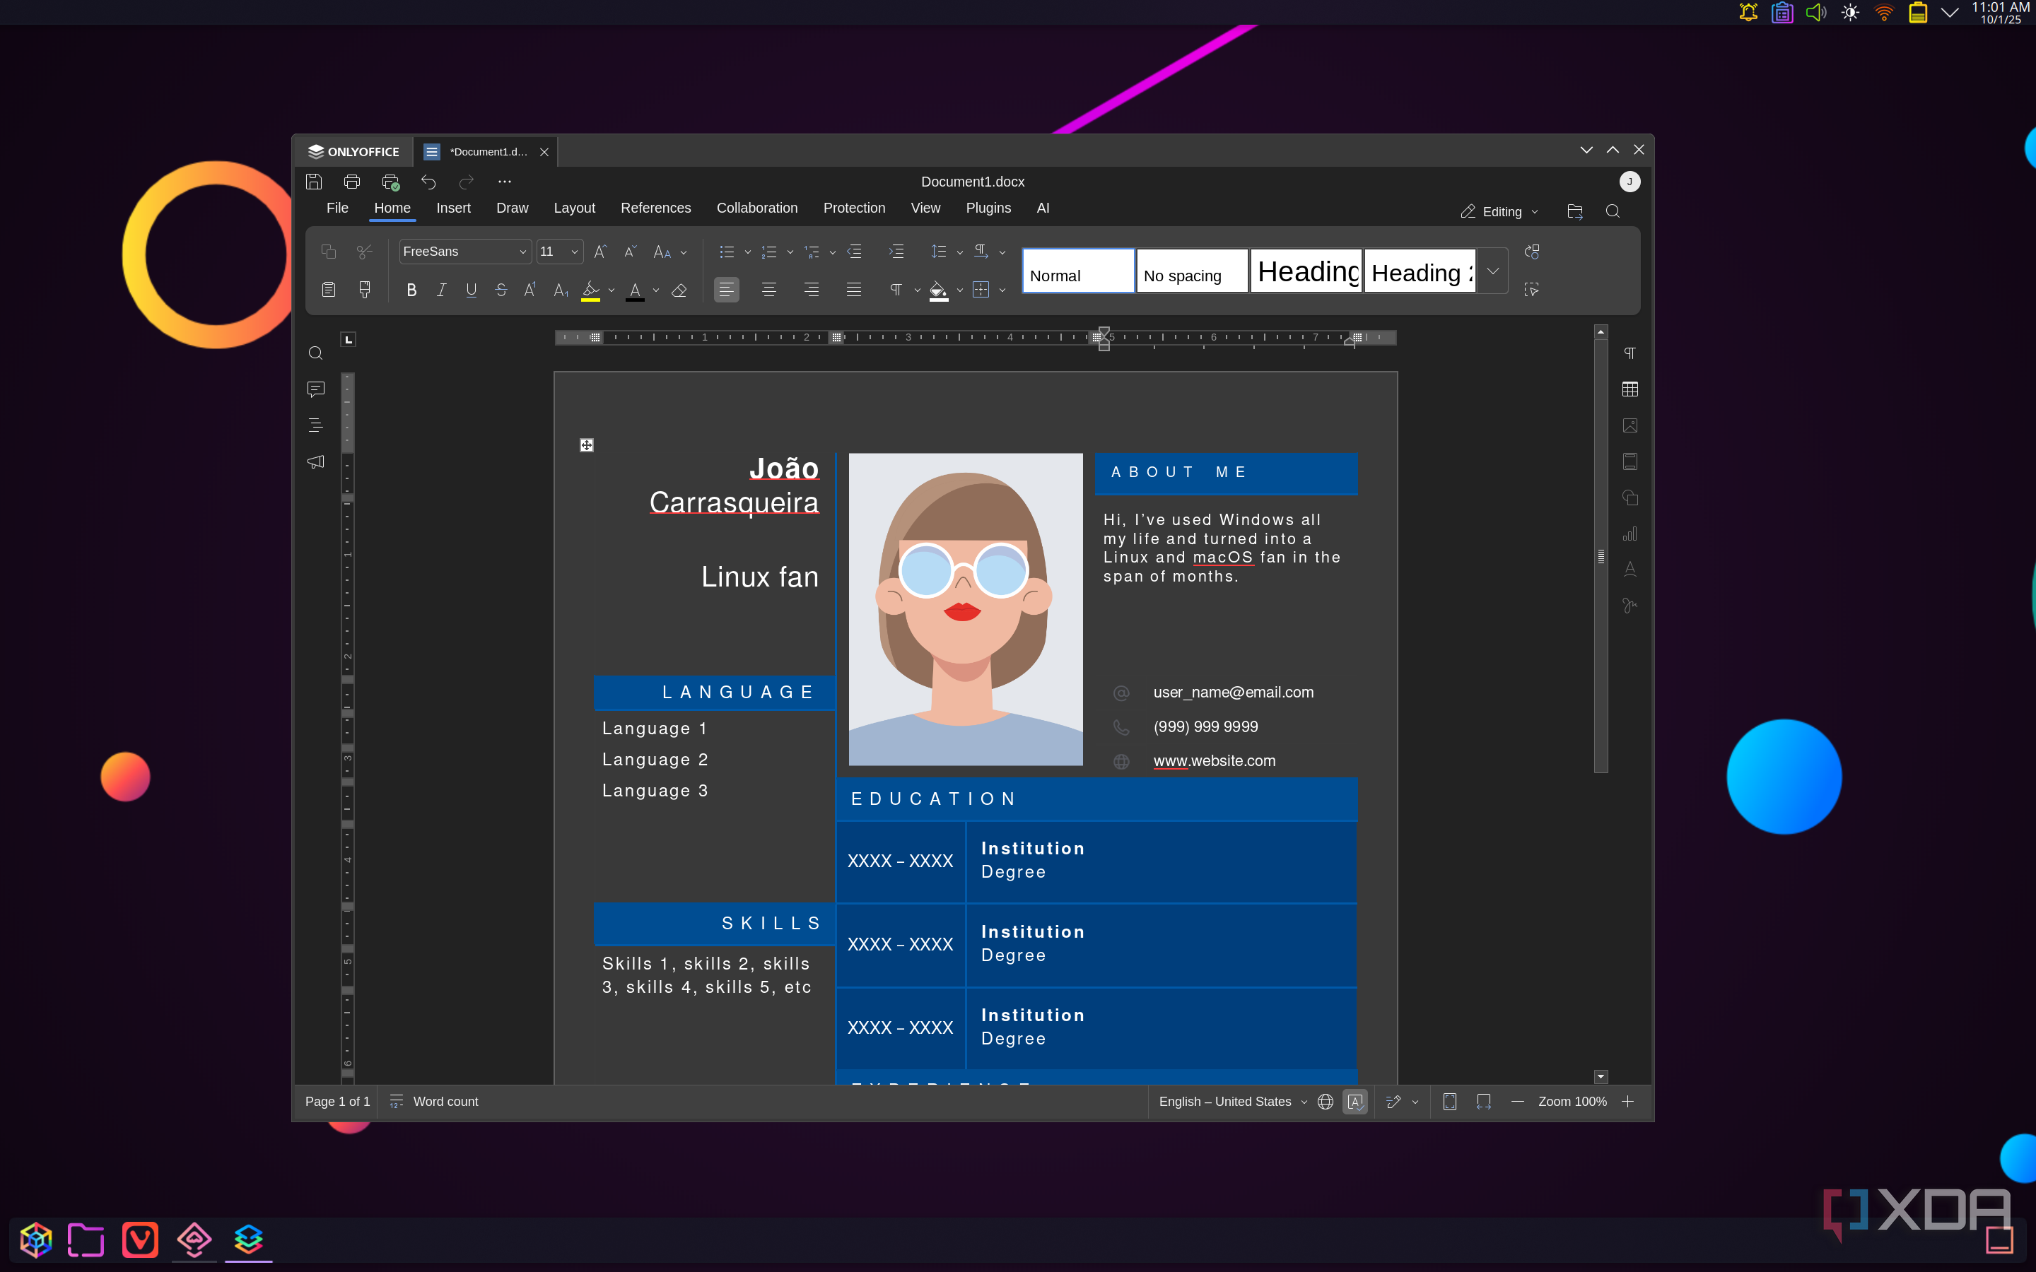Open the Search icon in left sidebar
This screenshot has width=2036, height=1272.
point(315,353)
